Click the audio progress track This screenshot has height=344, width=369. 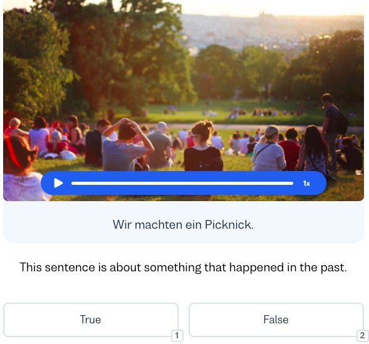tap(182, 184)
